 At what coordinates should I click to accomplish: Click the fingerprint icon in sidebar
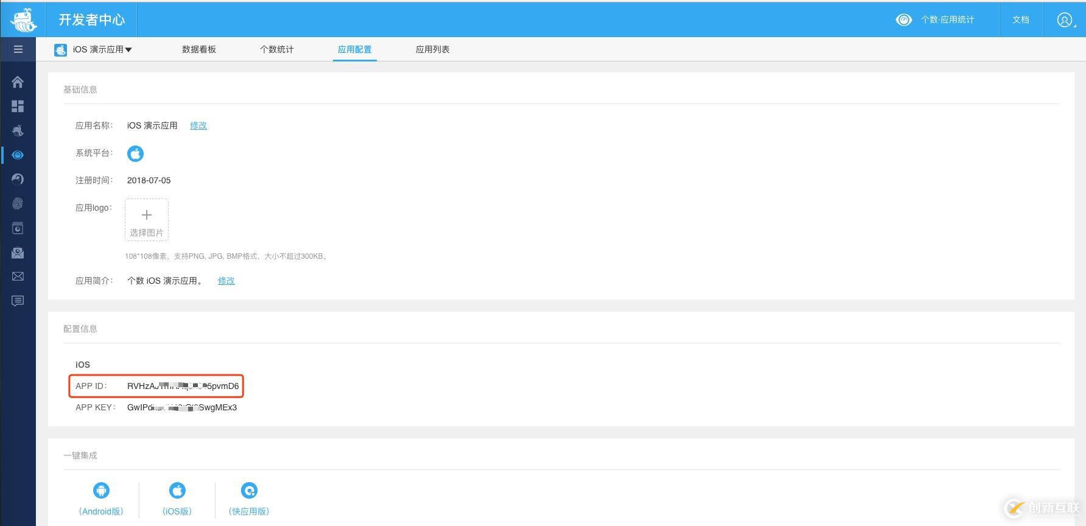(18, 204)
